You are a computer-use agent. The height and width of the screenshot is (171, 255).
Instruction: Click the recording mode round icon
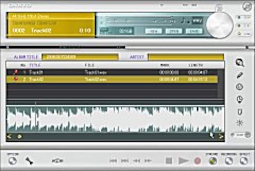point(229,161)
